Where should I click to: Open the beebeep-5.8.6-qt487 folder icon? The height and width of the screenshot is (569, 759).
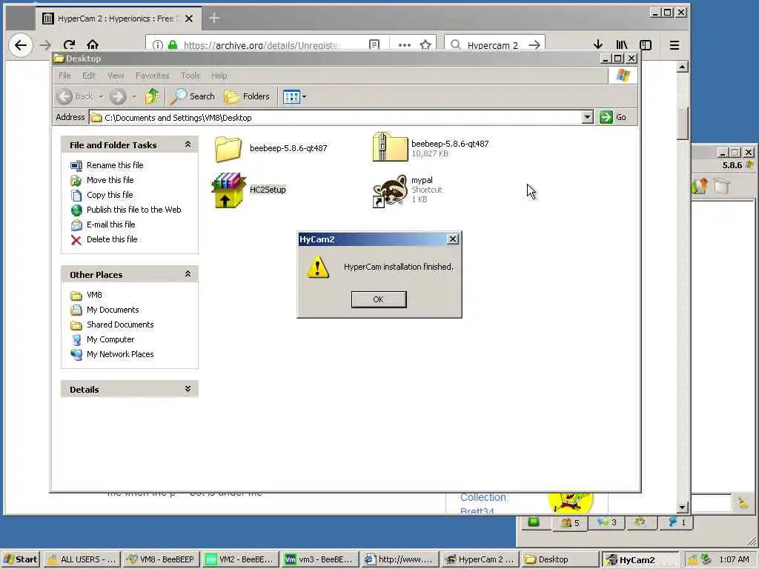(228, 148)
